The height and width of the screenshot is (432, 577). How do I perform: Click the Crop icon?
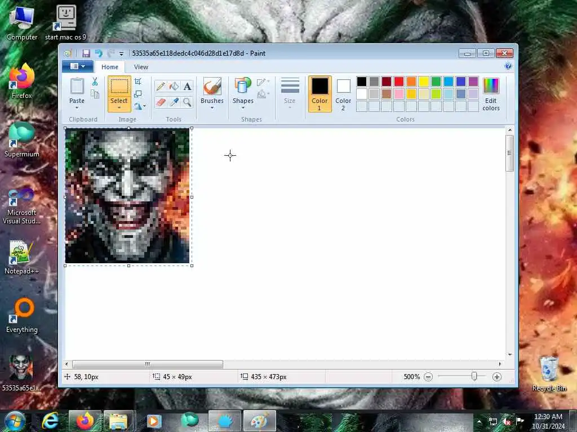click(138, 82)
